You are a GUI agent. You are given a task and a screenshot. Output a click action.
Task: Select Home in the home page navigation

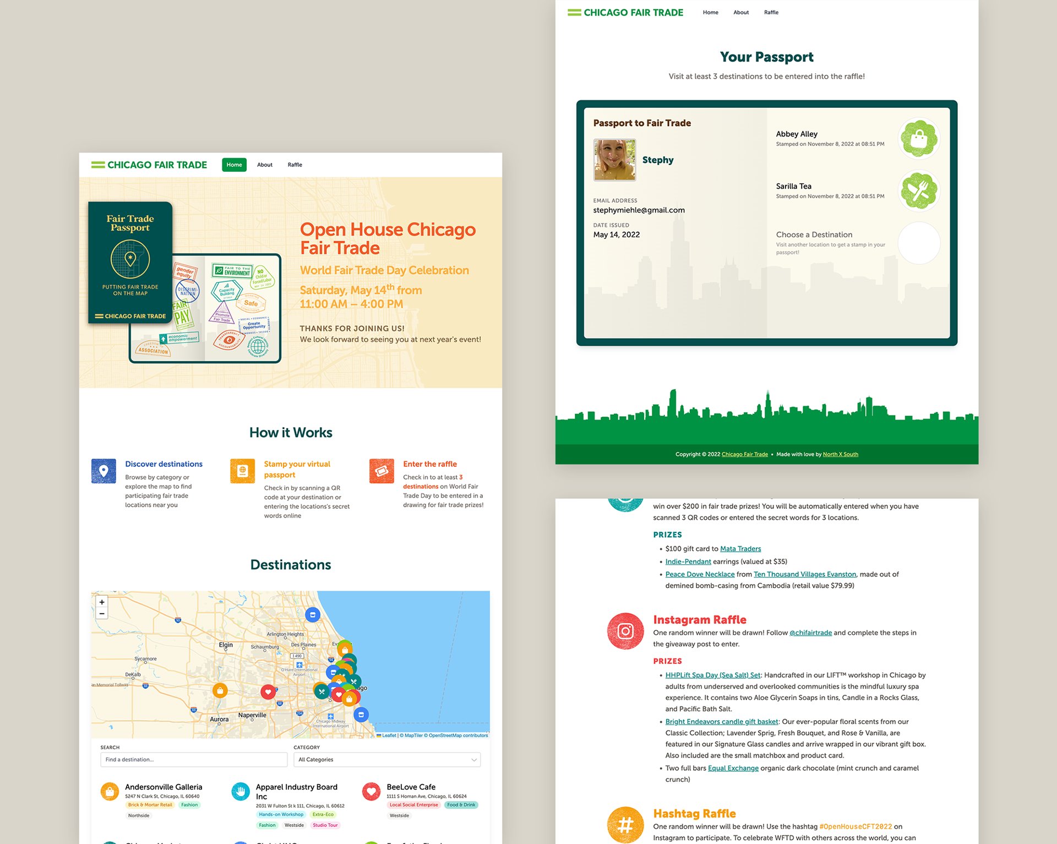[234, 165]
